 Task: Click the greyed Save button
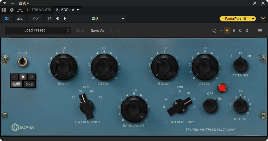[x=80, y=31]
